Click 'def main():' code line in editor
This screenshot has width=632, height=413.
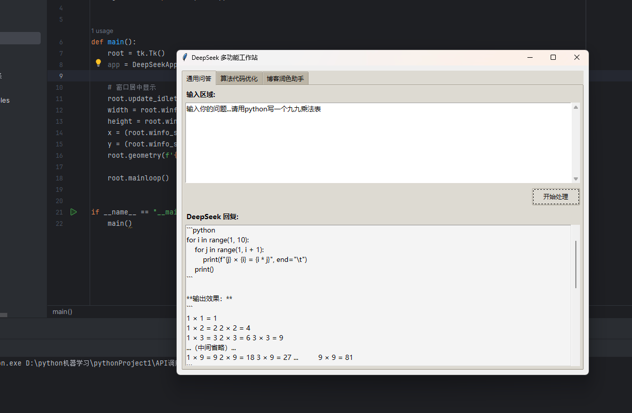(x=113, y=42)
